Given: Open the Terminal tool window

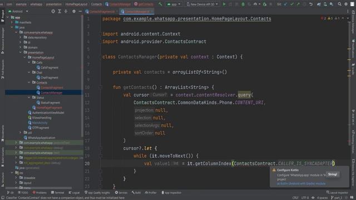Looking at the screenshot, I should click(x=57, y=193).
